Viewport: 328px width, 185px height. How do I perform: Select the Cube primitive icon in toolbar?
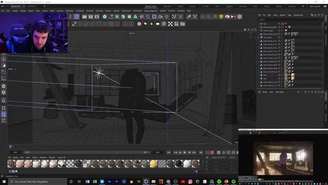coord(105,16)
